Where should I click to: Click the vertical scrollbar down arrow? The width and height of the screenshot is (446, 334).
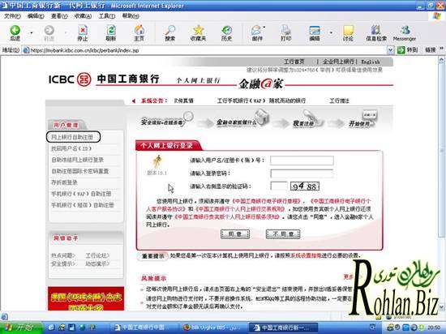(x=441, y=307)
